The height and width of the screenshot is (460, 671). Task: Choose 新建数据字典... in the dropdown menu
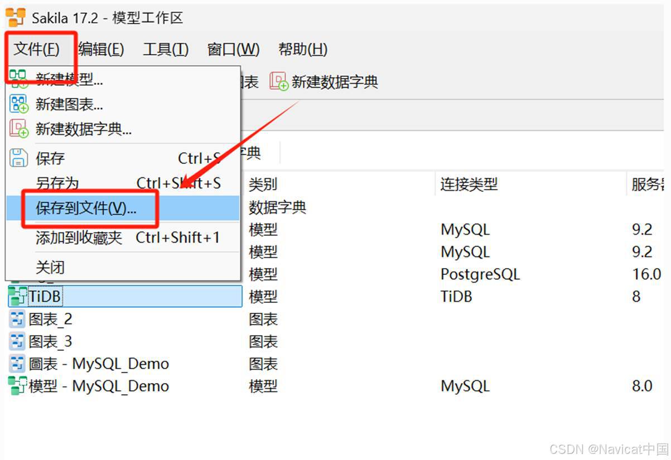[x=123, y=130]
